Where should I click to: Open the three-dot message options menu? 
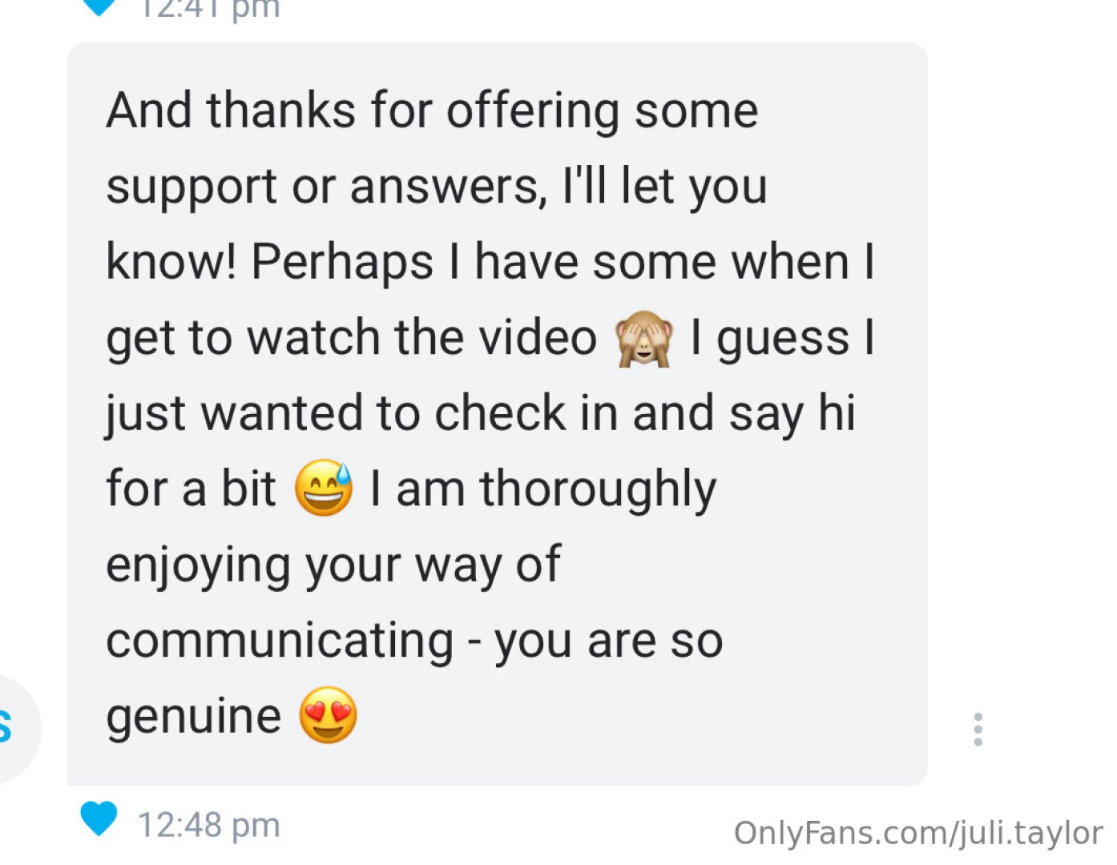pyautogui.click(x=978, y=729)
